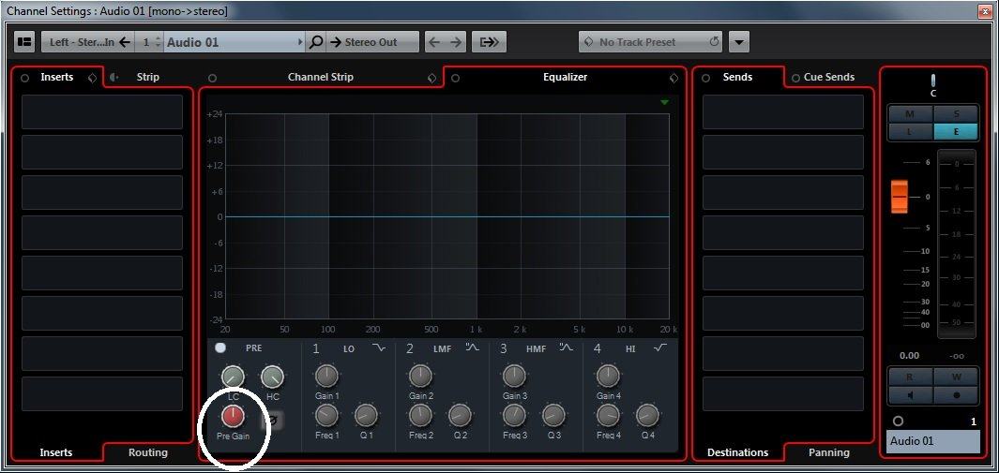Screen dimensions: 999x473
Task: Click the monitor speaker button
Action: [910, 394]
